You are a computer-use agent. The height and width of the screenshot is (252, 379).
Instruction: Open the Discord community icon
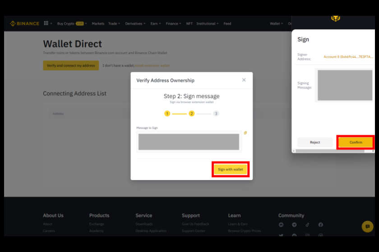click(x=281, y=225)
